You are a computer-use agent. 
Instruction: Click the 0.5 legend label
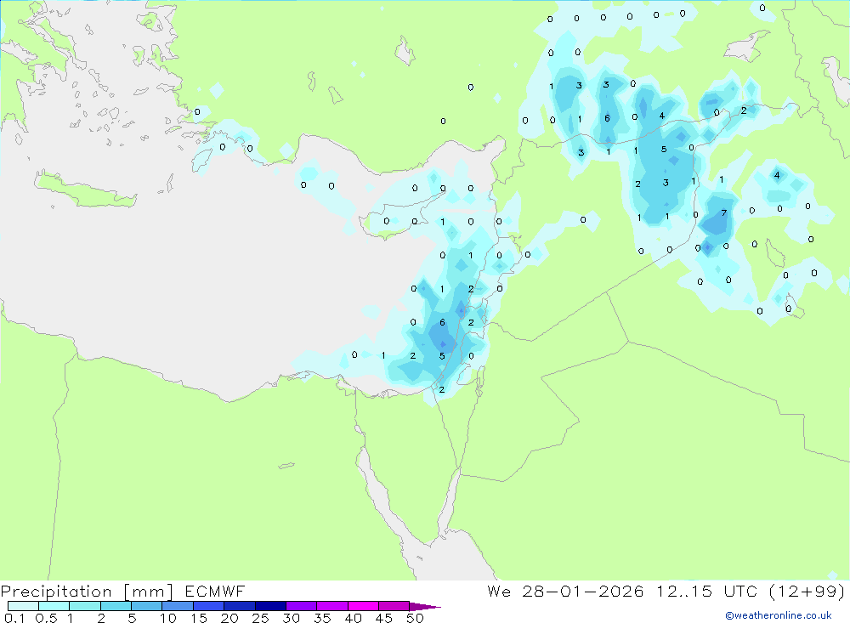point(47,618)
